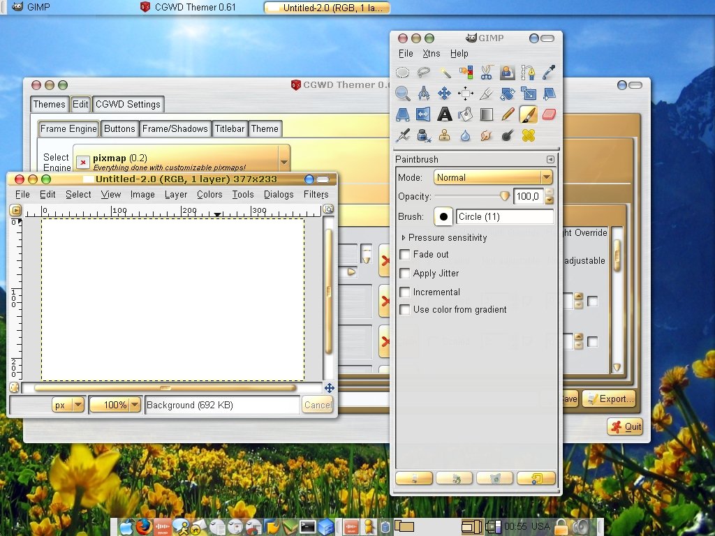Select the Foreground Select tool
Image resolution: width=715 pixels, height=536 pixels.
507,73
